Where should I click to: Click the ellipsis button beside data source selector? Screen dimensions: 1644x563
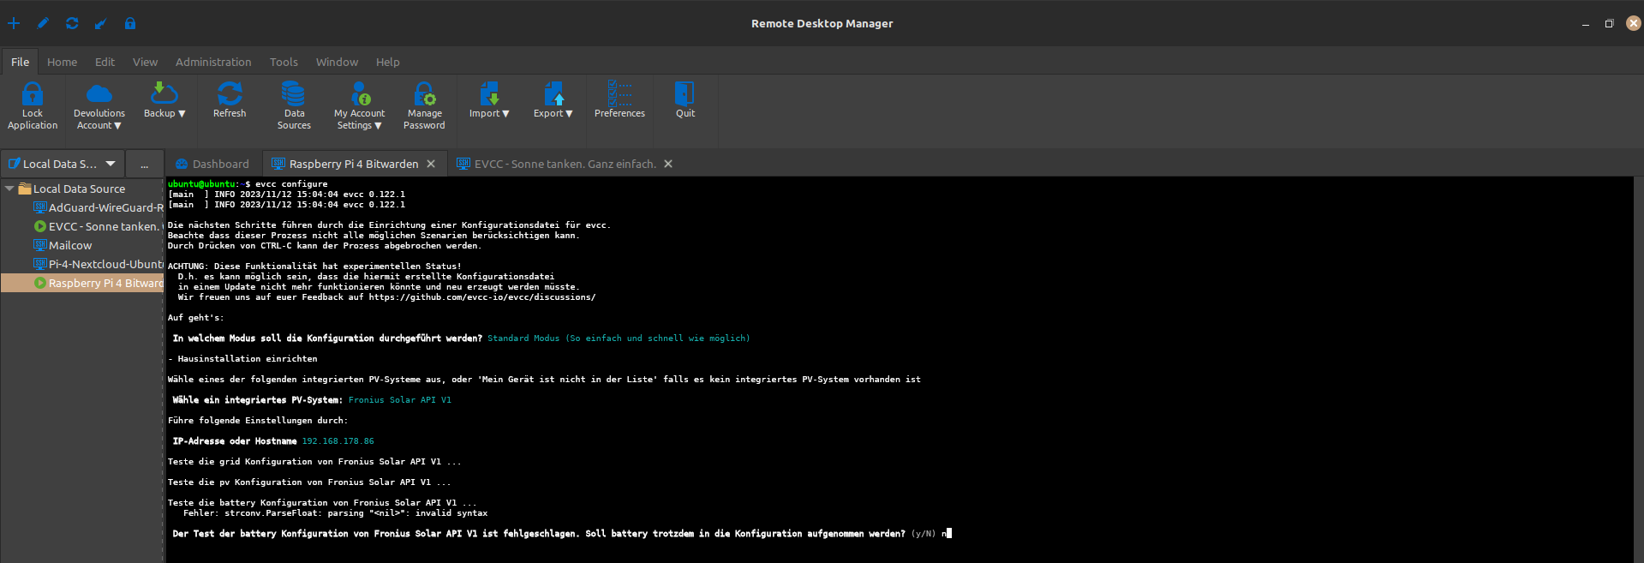click(144, 164)
